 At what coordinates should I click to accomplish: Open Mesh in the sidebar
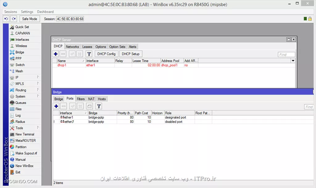click(x=19, y=71)
